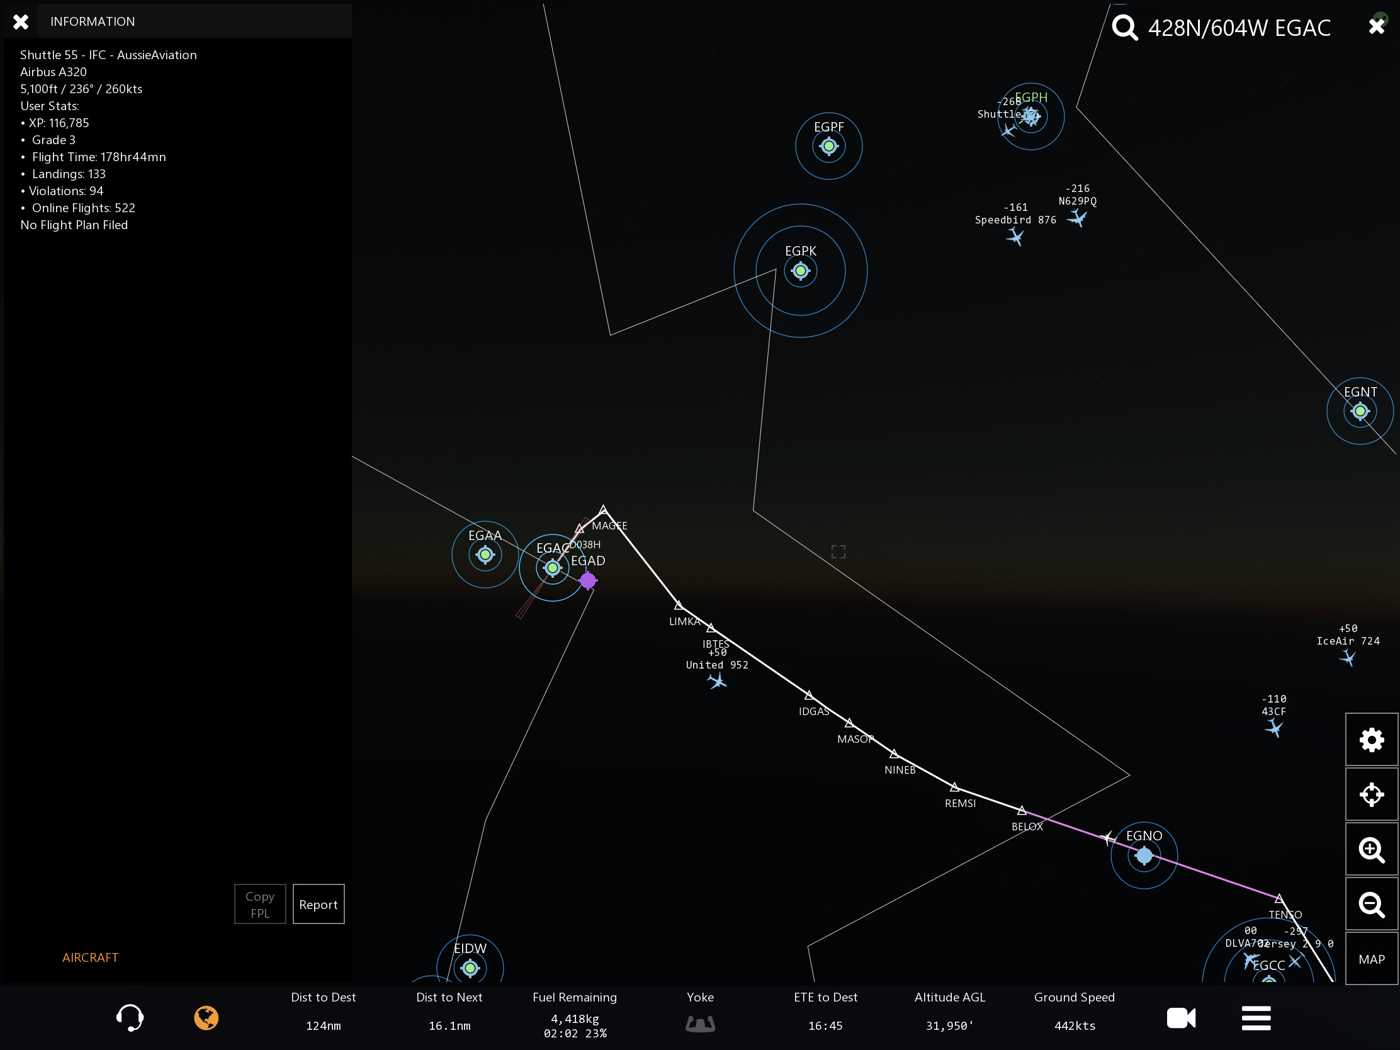The image size is (1400, 1050).
Task: Click the search magnifier icon
Action: [1125, 27]
